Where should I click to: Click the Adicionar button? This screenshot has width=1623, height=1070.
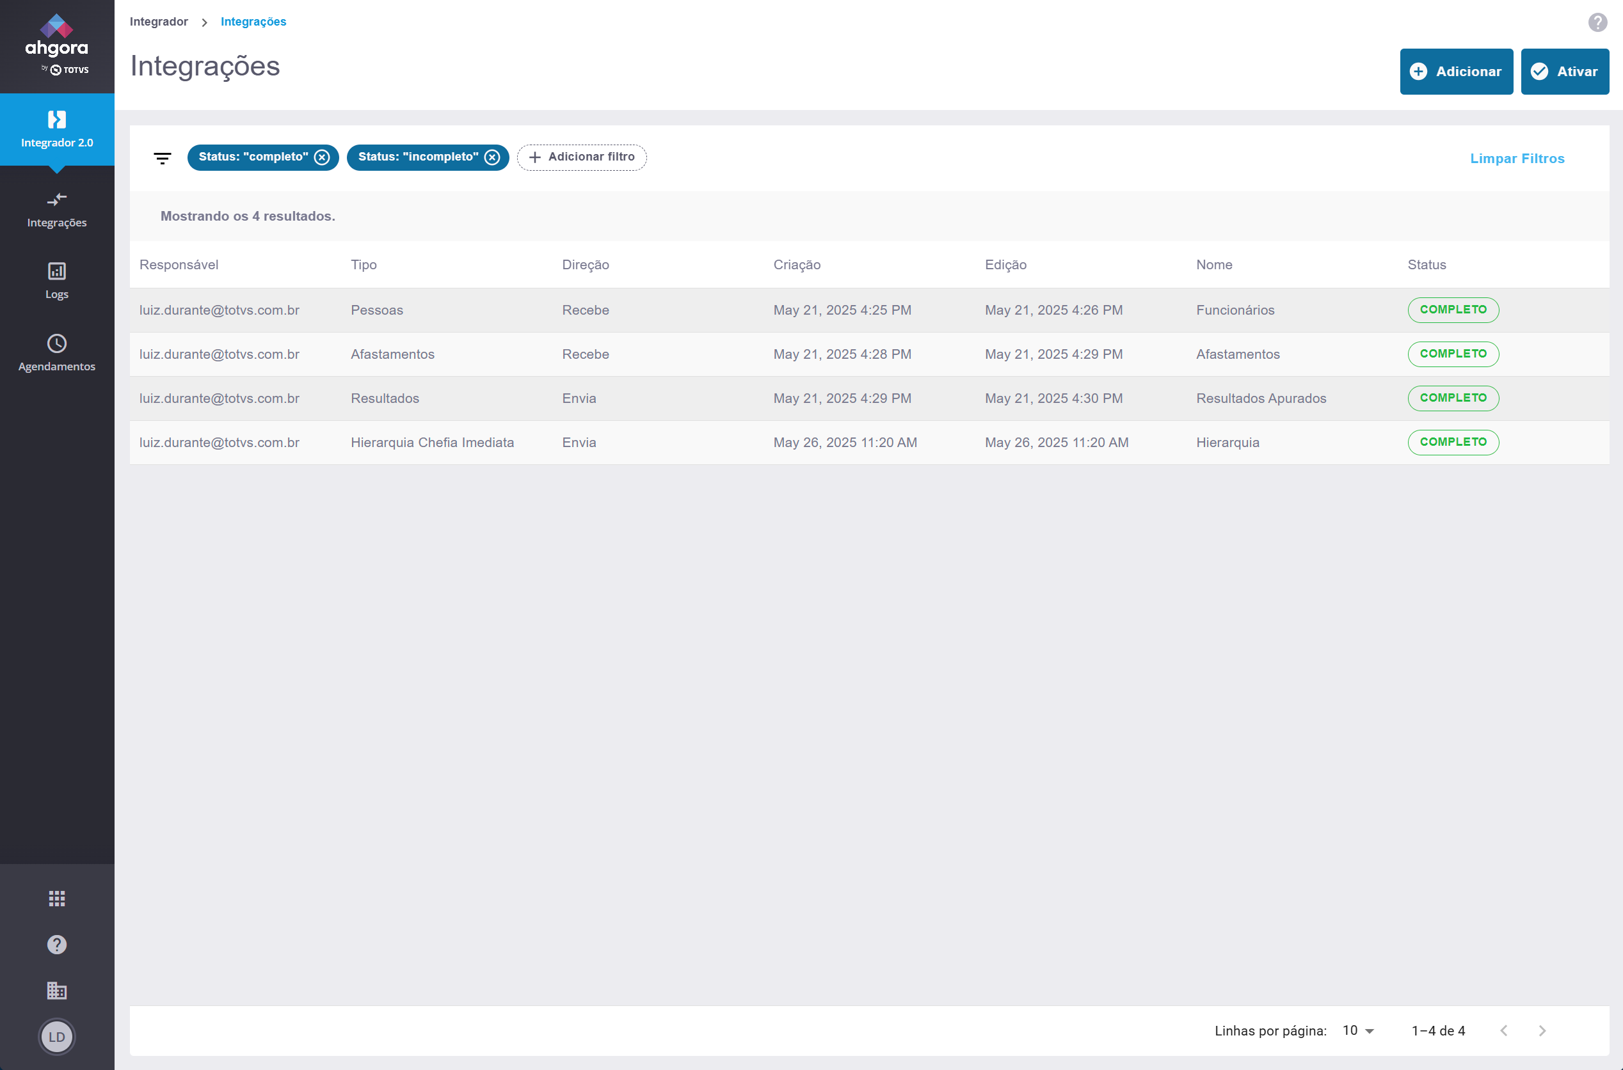click(x=1456, y=72)
